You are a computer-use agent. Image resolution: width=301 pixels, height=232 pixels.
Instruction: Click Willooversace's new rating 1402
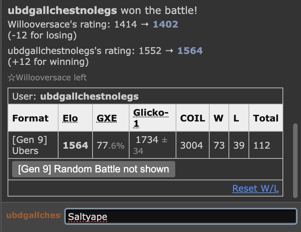165,25
